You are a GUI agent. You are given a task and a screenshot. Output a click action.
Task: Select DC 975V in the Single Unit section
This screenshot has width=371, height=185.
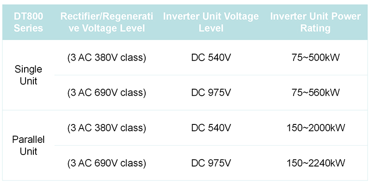[x=211, y=92]
